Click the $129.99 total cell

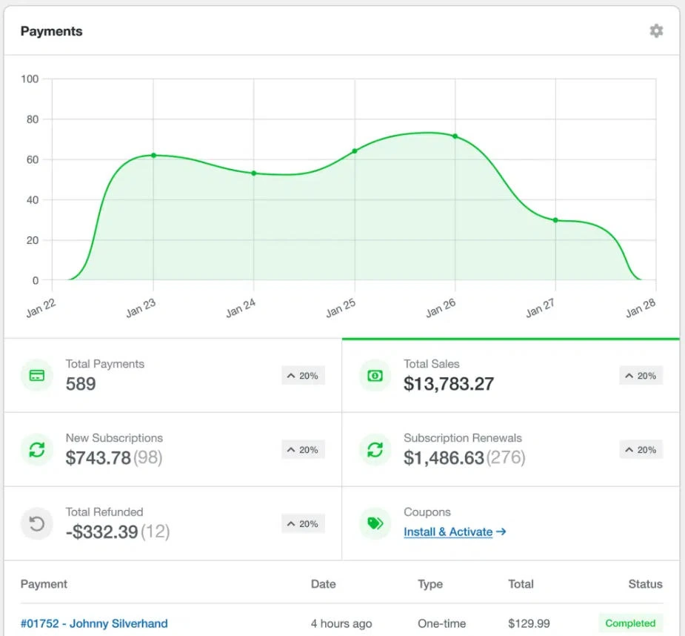(x=529, y=623)
